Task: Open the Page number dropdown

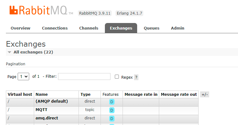Action: click(23, 76)
